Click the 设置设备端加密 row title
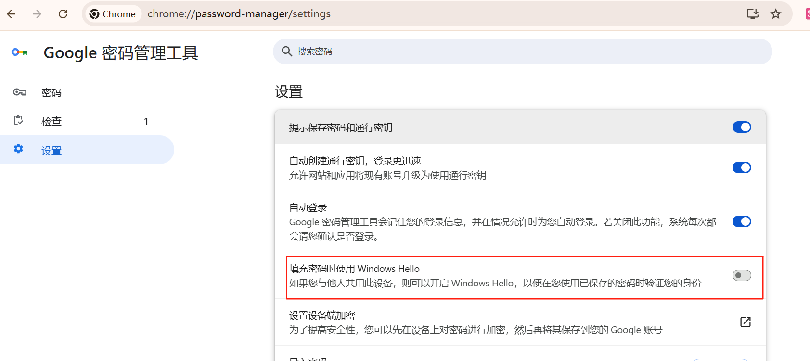810x361 pixels. (322, 315)
